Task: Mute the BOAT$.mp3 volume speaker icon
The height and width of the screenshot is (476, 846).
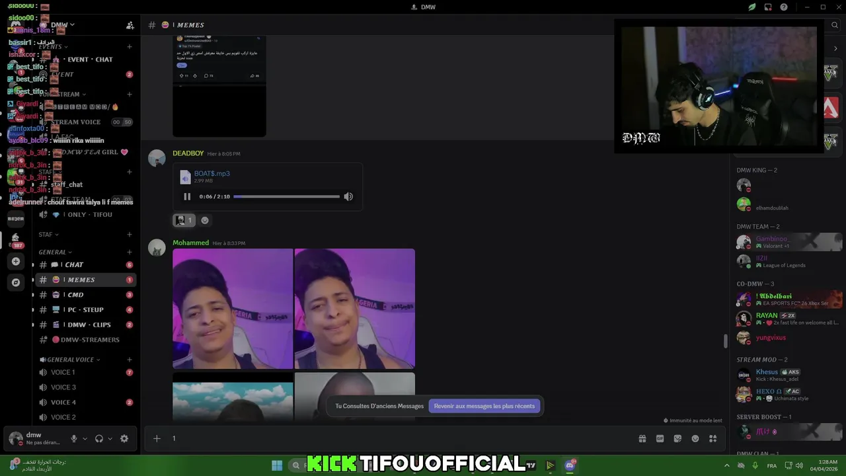Action: click(348, 196)
